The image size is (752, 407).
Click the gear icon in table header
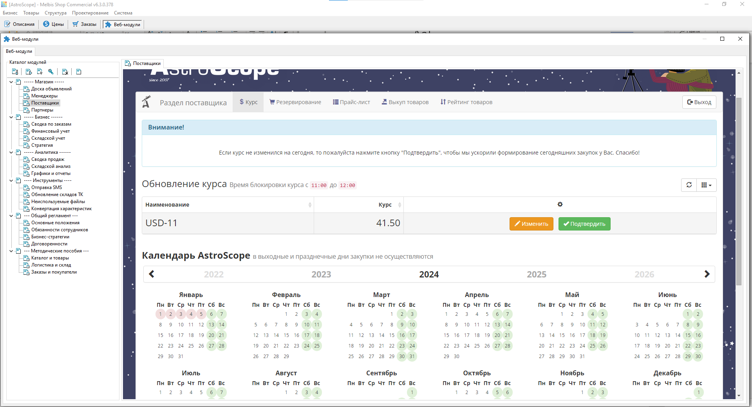pos(560,204)
